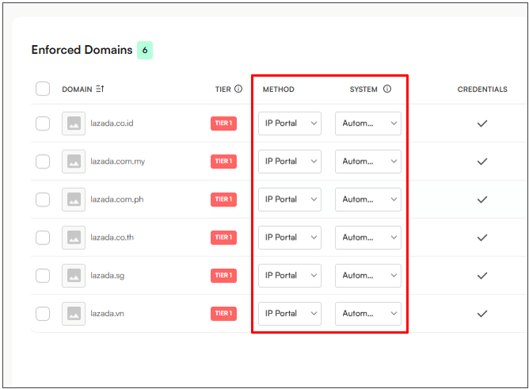The width and height of the screenshot is (529, 389).
Task: Expand the System dropdown for lazada.com.ph
Action: (x=368, y=199)
